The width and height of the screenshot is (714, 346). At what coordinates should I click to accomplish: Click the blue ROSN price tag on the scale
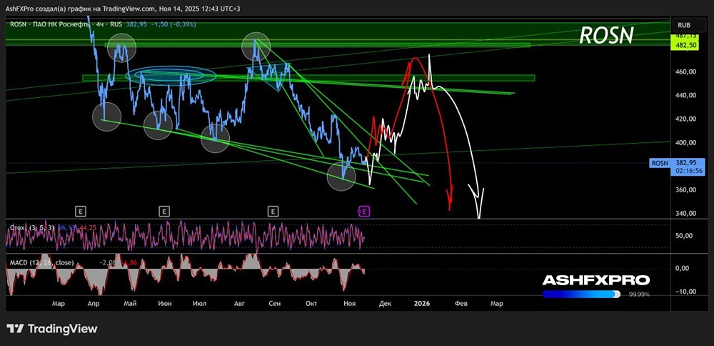pyautogui.click(x=660, y=163)
